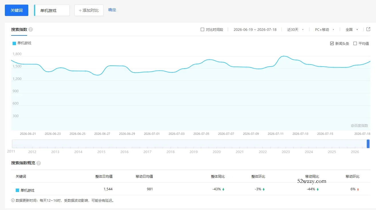Click the 单机游戏 keyword input field
The image size is (376, 210).
pyautogui.click(x=52, y=10)
